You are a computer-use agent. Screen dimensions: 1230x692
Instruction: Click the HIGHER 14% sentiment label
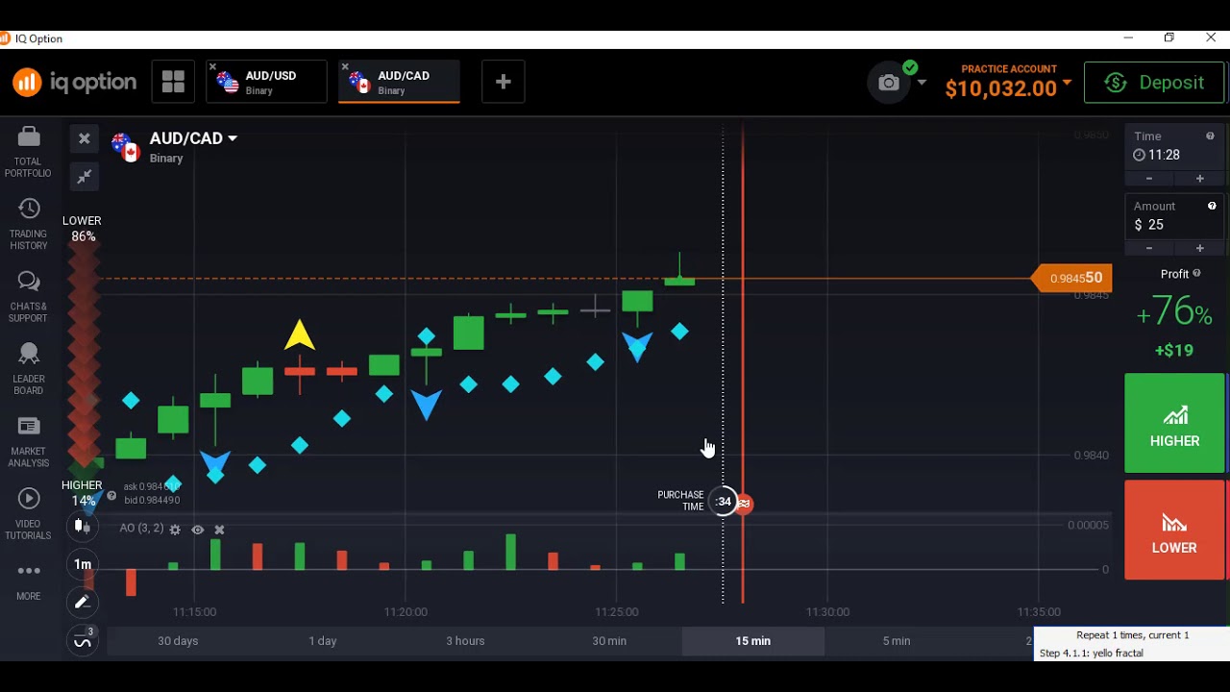tap(82, 493)
